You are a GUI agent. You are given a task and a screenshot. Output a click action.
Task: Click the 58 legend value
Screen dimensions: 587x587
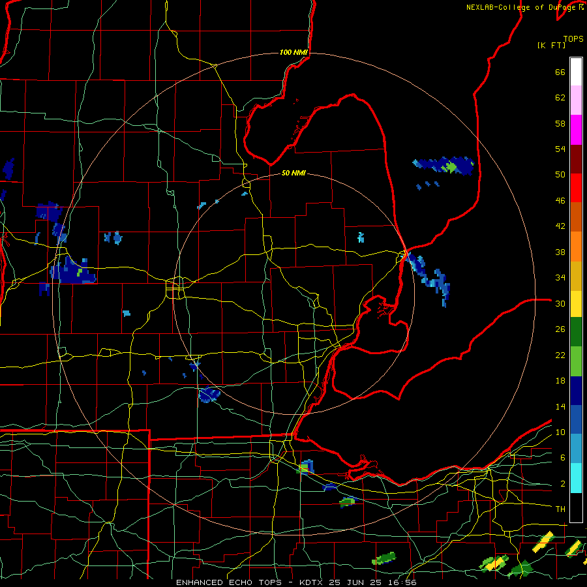[x=560, y=123]
